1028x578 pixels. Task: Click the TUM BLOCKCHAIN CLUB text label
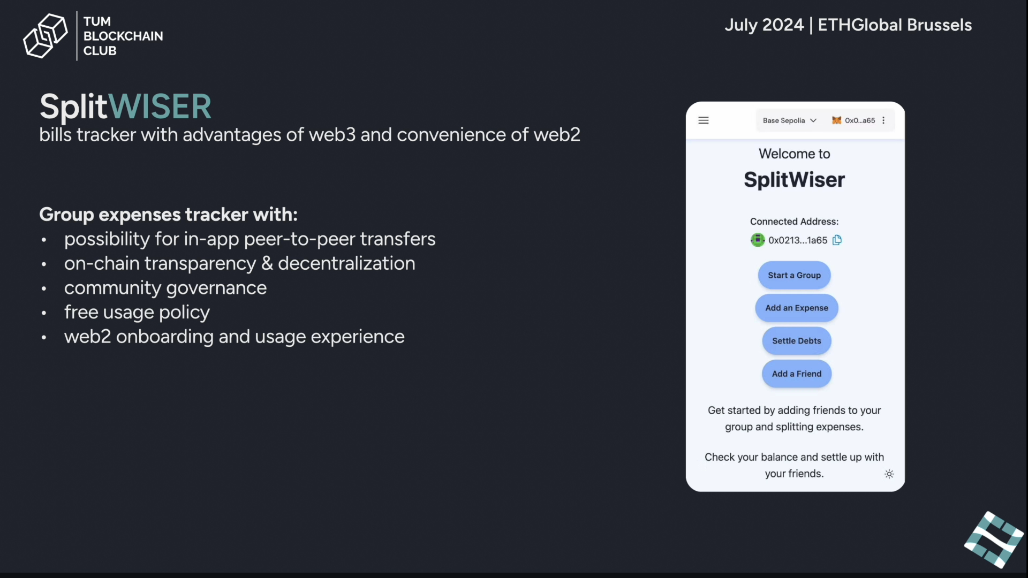click(x=123, y=36)
